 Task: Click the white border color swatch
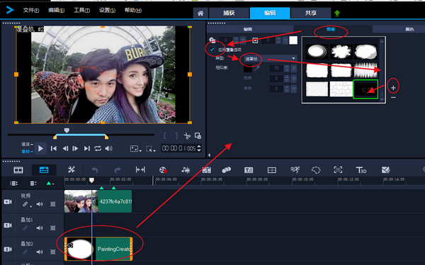point(293,40)
